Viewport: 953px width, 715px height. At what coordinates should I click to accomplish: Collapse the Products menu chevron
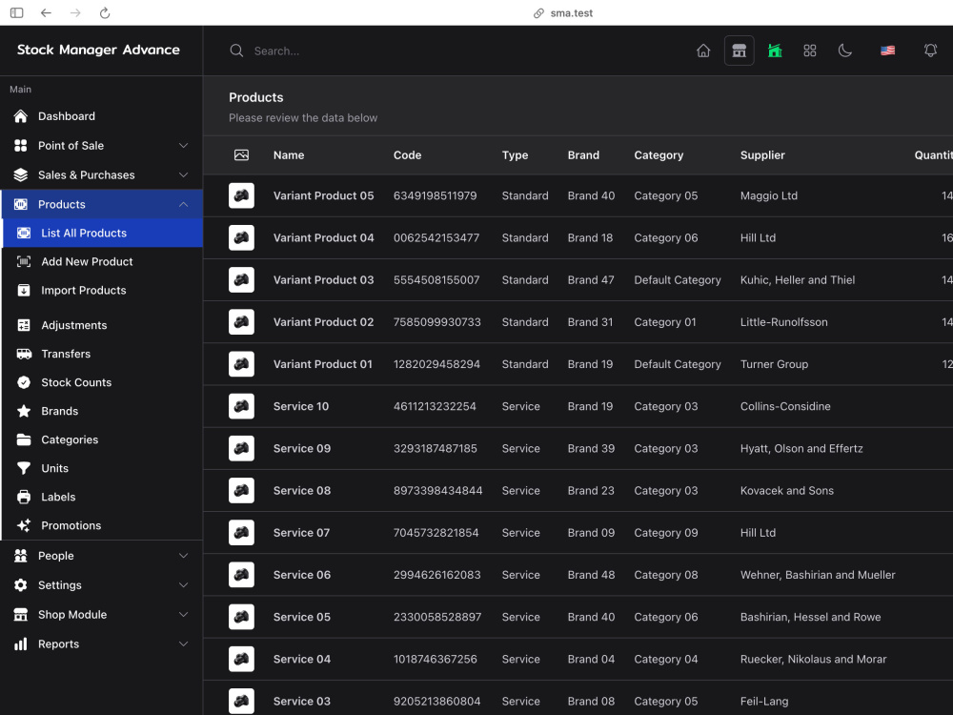(x=183, y=204)
